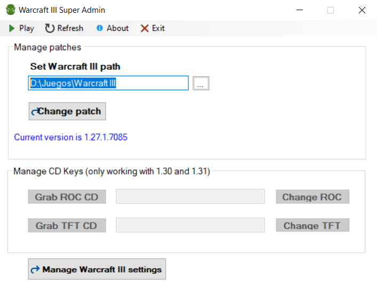The image size is (377, 295).
Task: Click the Change patch button
Action: tap(67, 111)
